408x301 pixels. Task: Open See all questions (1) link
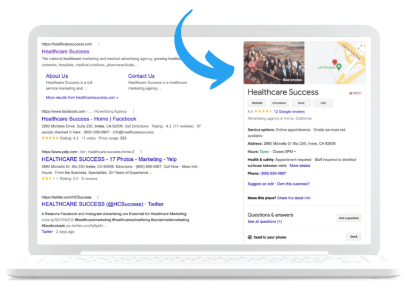(x=265, y=222)
